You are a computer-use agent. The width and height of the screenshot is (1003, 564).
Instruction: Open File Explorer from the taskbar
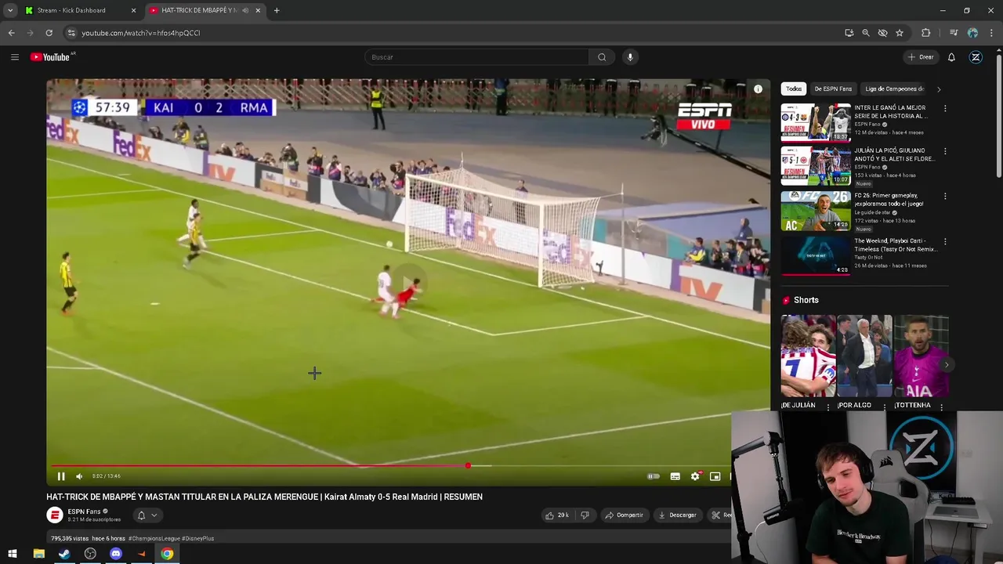[x=39, y=554]
